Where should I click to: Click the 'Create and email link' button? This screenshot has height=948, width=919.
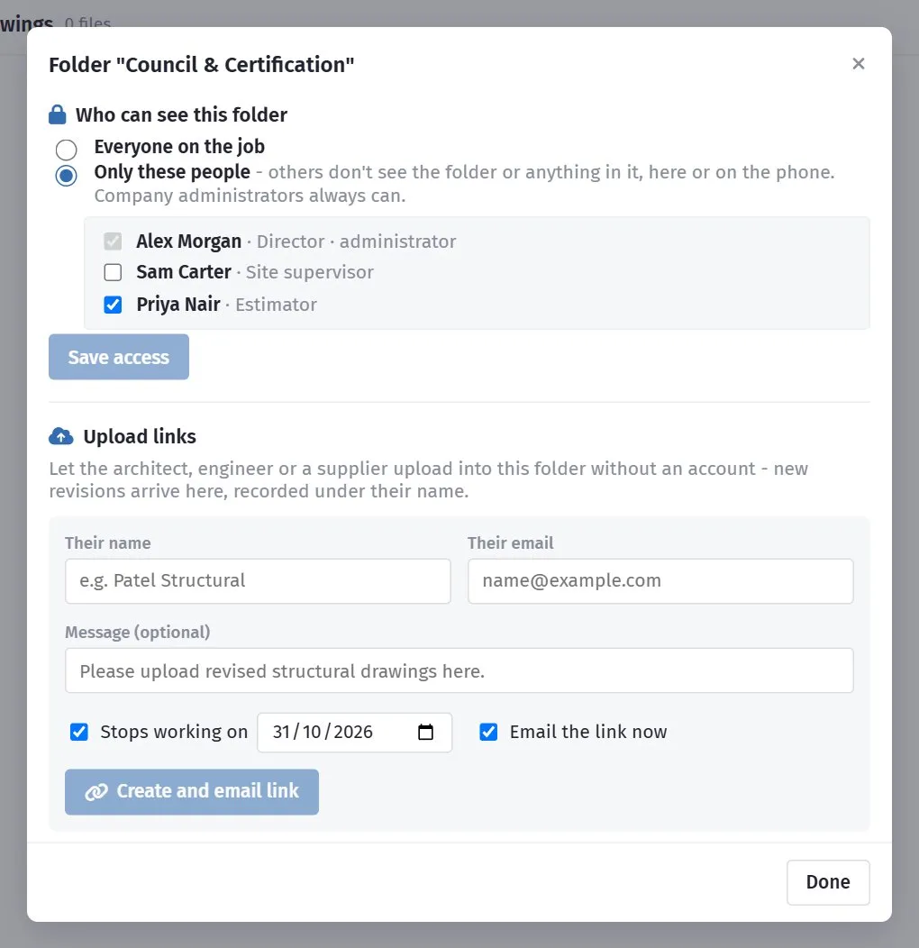pyautogui.click(x=192, y=791)
